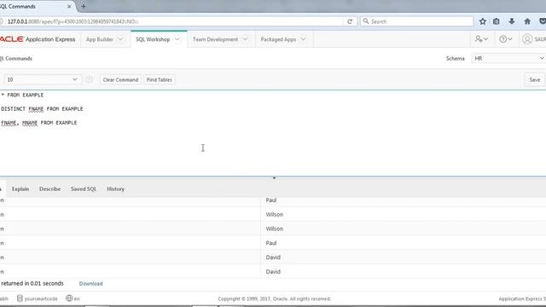
Task: Click the Find Tables button
Action: coord(160,79)
